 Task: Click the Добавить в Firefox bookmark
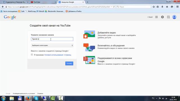(73, 11)
